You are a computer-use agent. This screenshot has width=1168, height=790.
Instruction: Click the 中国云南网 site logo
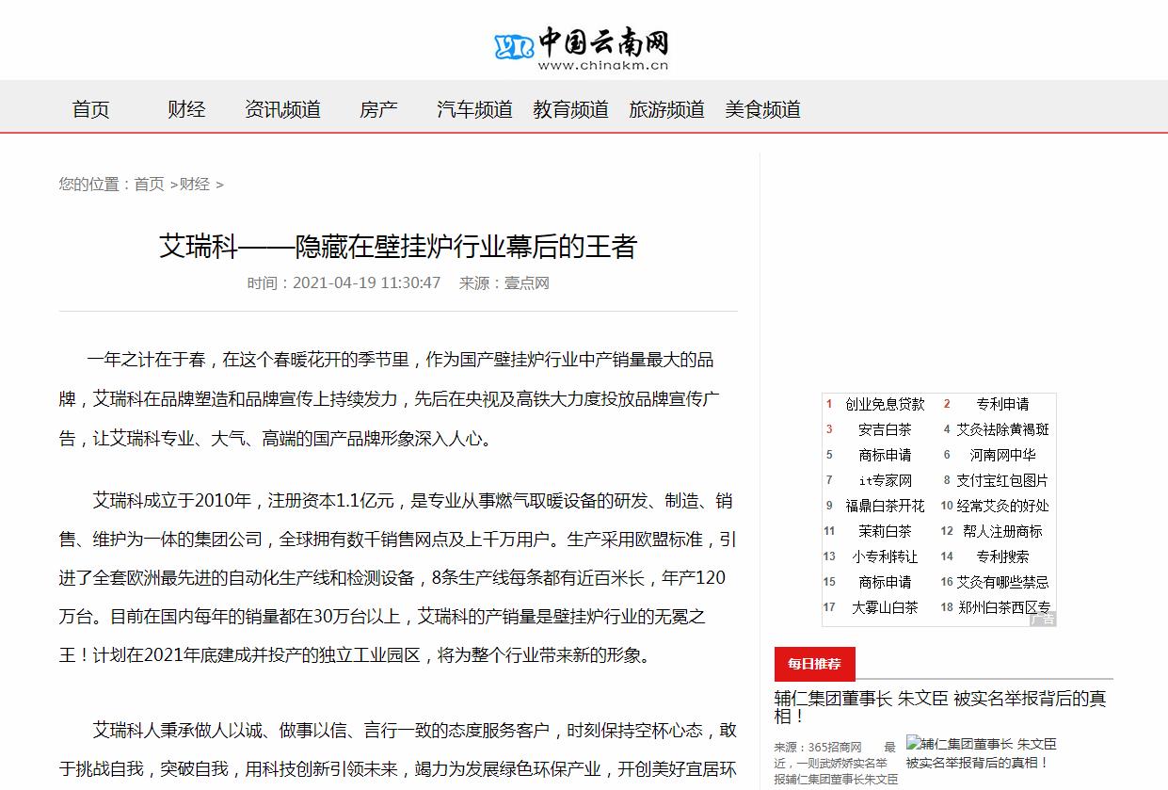583,49
